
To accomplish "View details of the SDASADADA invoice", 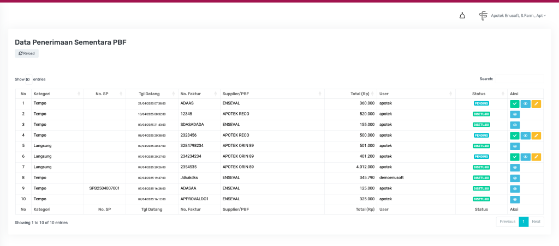I will pyautogui.click(x=515, y=125).
